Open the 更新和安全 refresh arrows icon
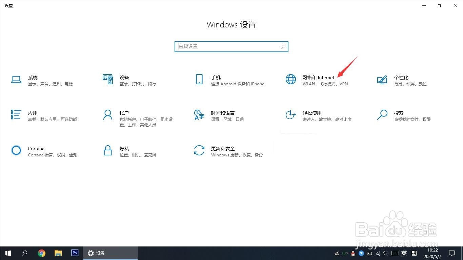 [x=199, y=150]
